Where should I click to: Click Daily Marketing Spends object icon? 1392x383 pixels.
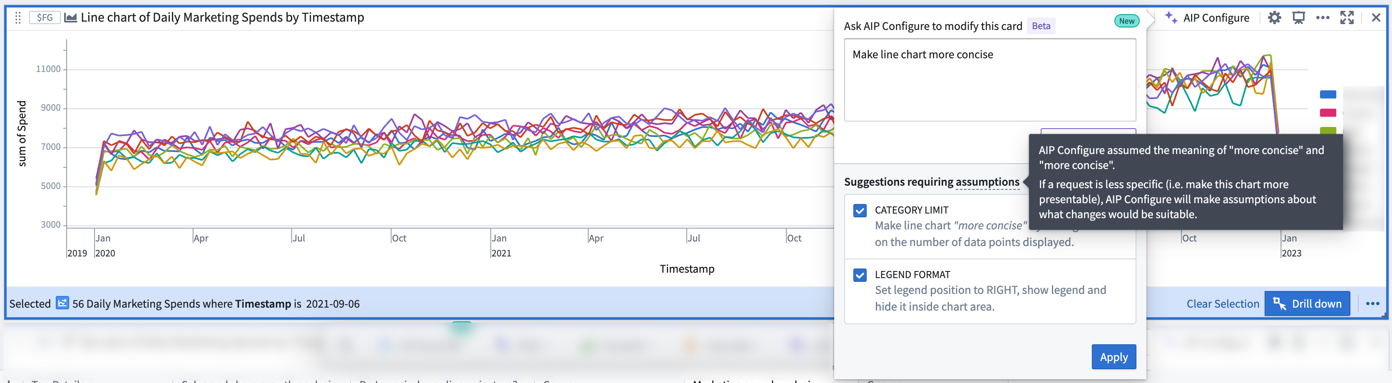[x=63, y=303]
